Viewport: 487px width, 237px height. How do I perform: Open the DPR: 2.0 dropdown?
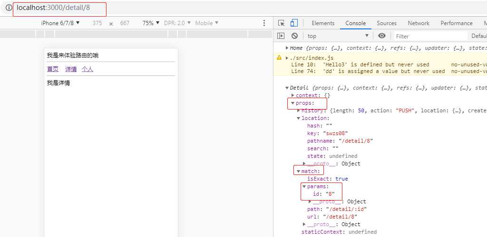pos(177,23)
